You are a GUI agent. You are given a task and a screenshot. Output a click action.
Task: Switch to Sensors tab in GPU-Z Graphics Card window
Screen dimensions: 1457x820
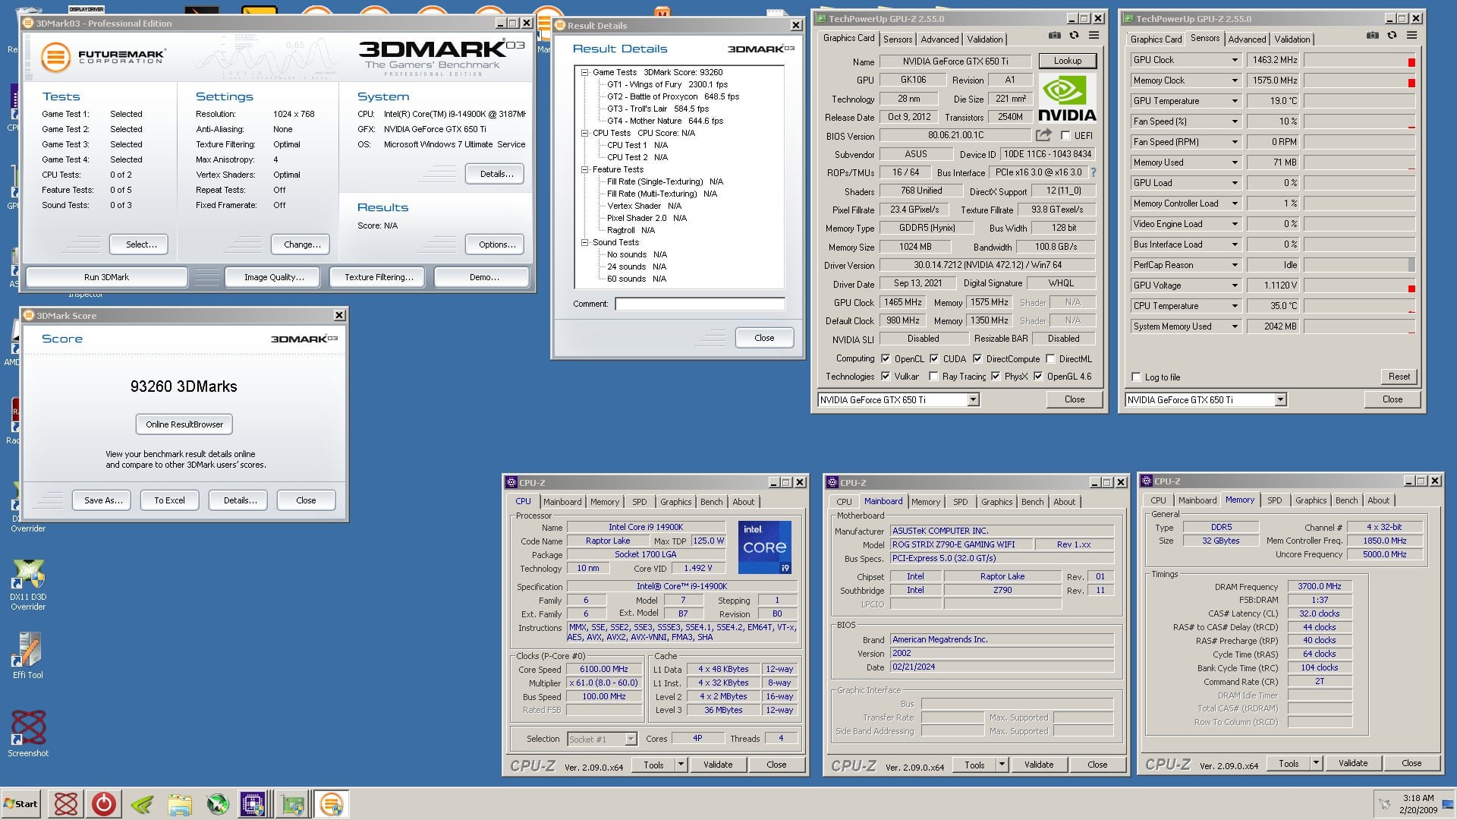898,39
